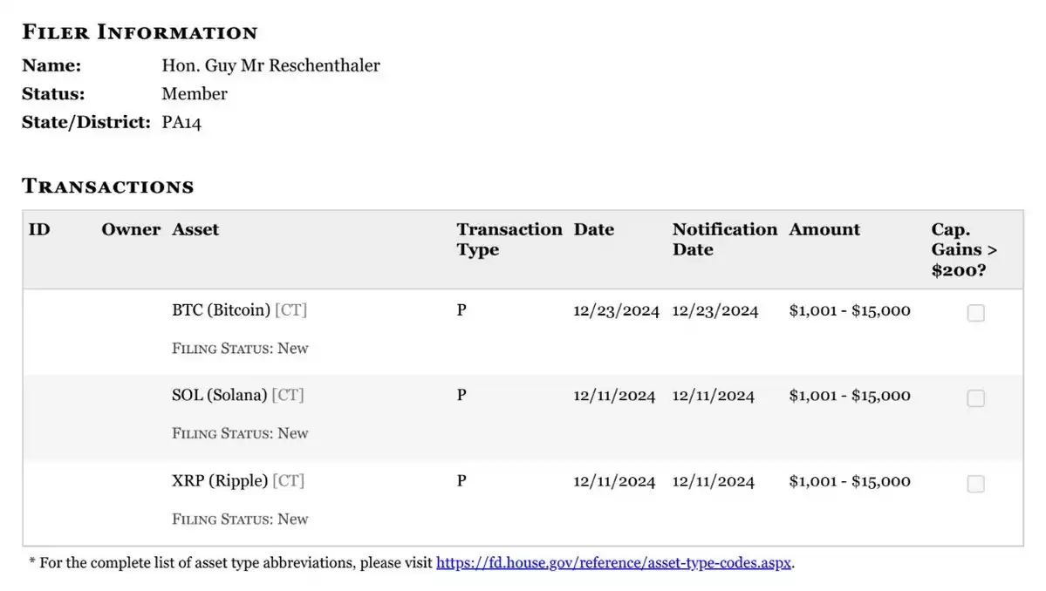1046x591 pixels.
Task: Click the 12/23/2024 transaction date for Bitcoin
Action: pyautogui.click(x=616, y=310)
